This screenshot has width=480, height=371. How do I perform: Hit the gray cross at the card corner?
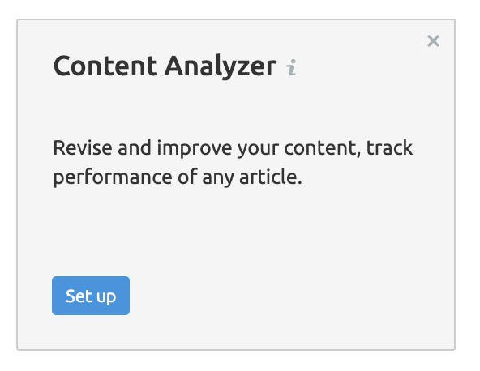(x=433, y=41)
